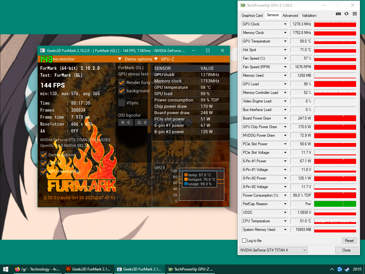
Task: Click the GPU 0 monitoring graph
Action: [x=202, y=184]
